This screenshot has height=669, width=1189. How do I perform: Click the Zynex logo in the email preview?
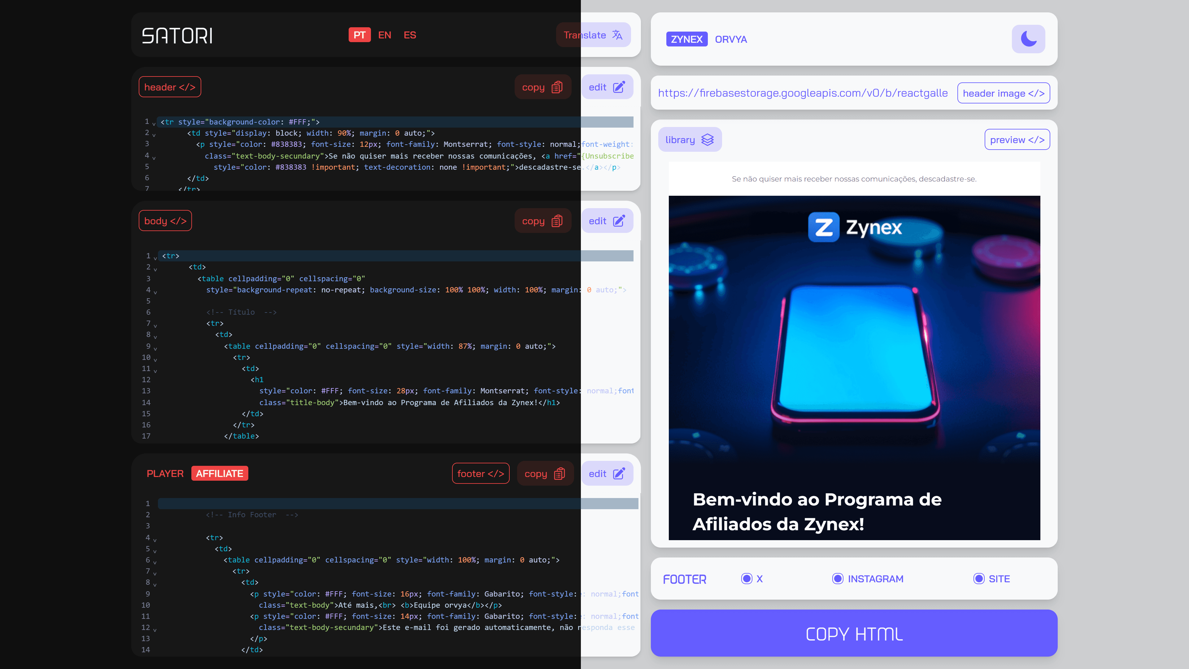tap(855, 227)
